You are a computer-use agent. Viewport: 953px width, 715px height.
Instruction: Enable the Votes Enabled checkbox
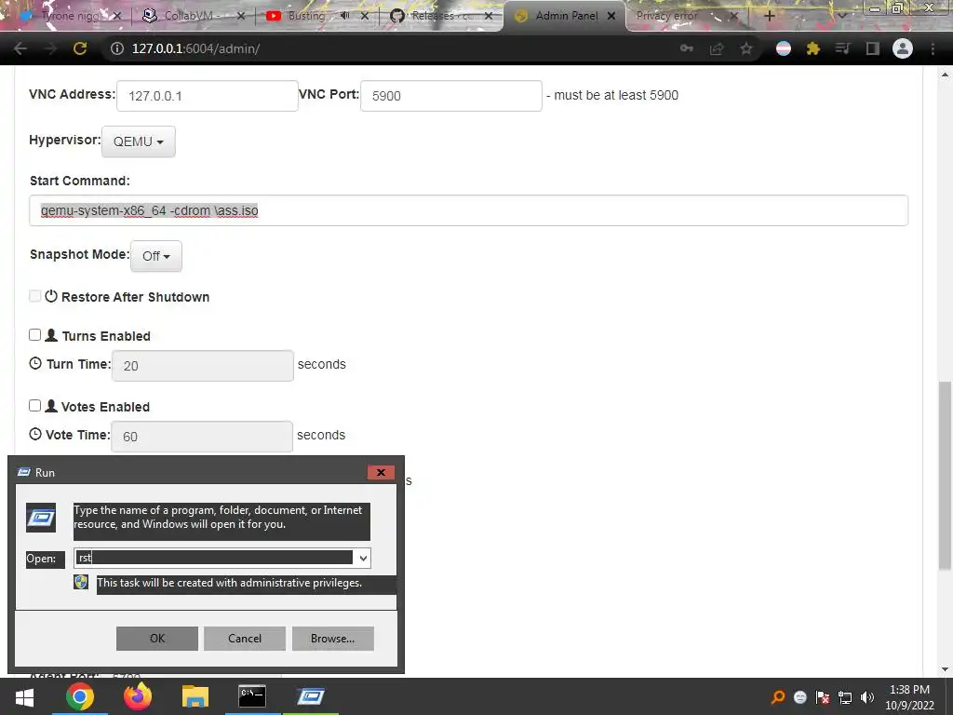pyautogui.click(x=34, y=406)
